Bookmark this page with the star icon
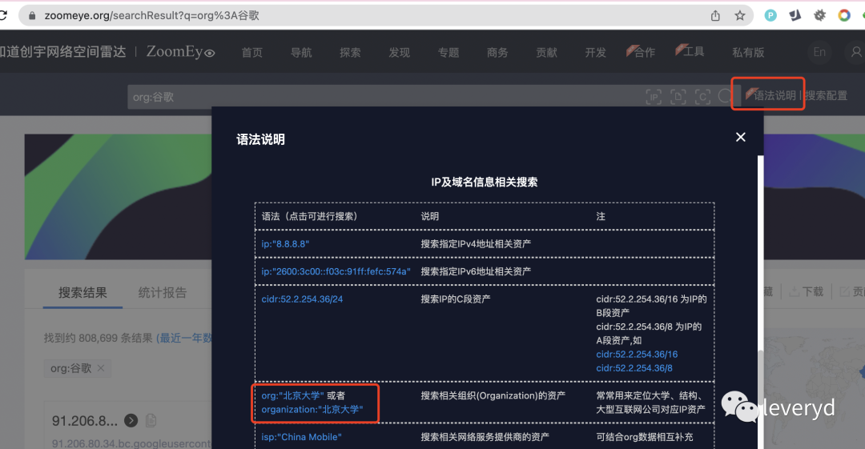Image resolution: width=865 pixels, height=449 pixels. 740,15
